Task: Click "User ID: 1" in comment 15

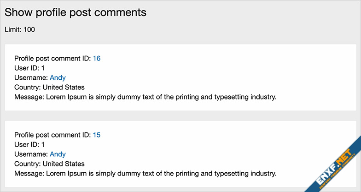Action: (x=29, y=144)
